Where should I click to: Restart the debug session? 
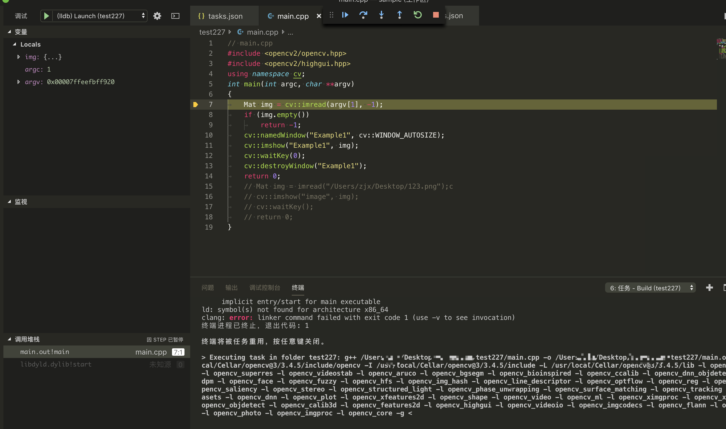417,15
